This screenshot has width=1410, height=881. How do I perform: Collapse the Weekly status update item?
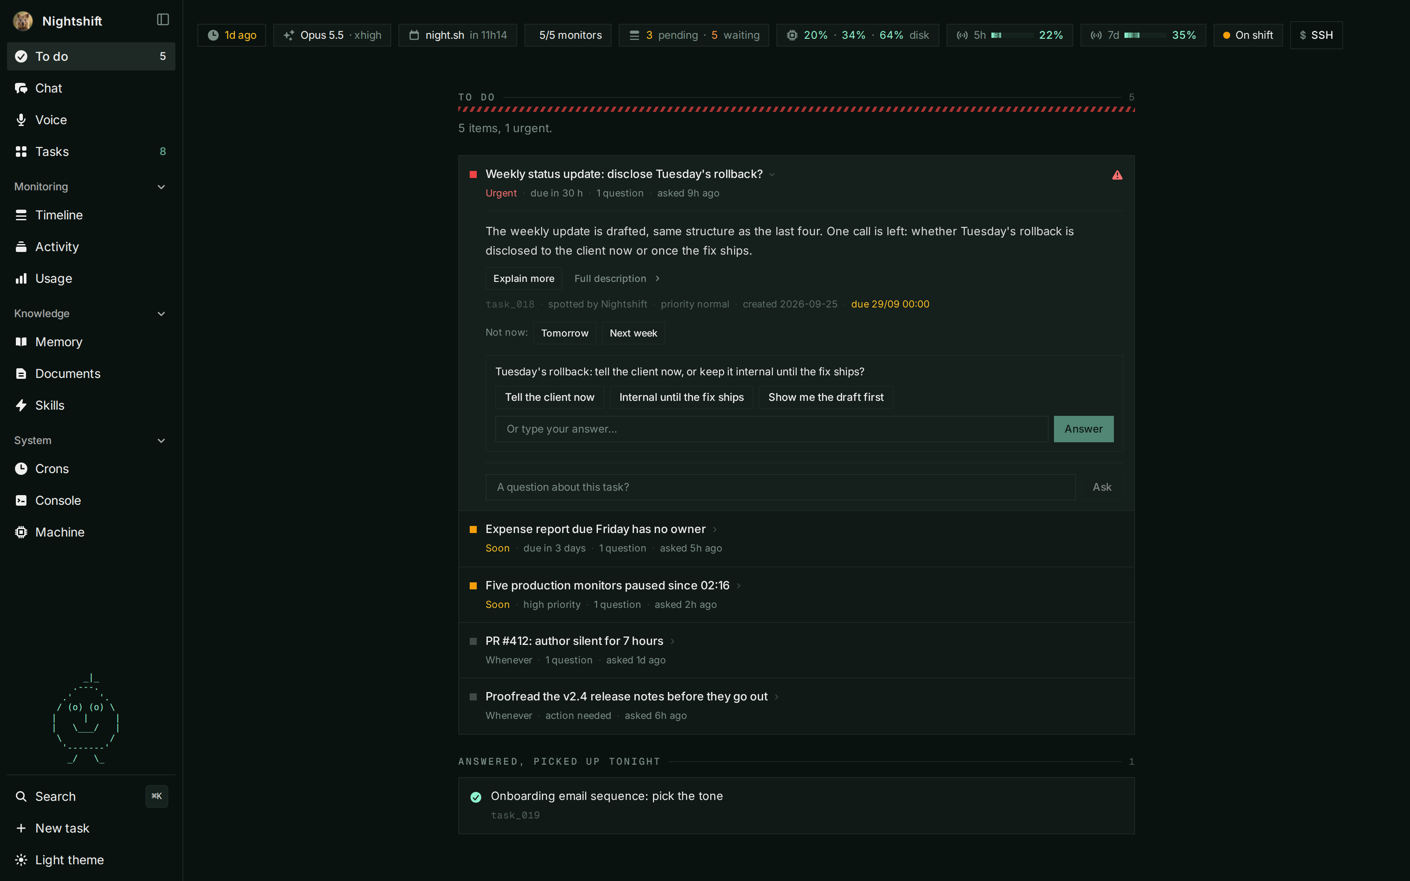click(x=772, y=175)
